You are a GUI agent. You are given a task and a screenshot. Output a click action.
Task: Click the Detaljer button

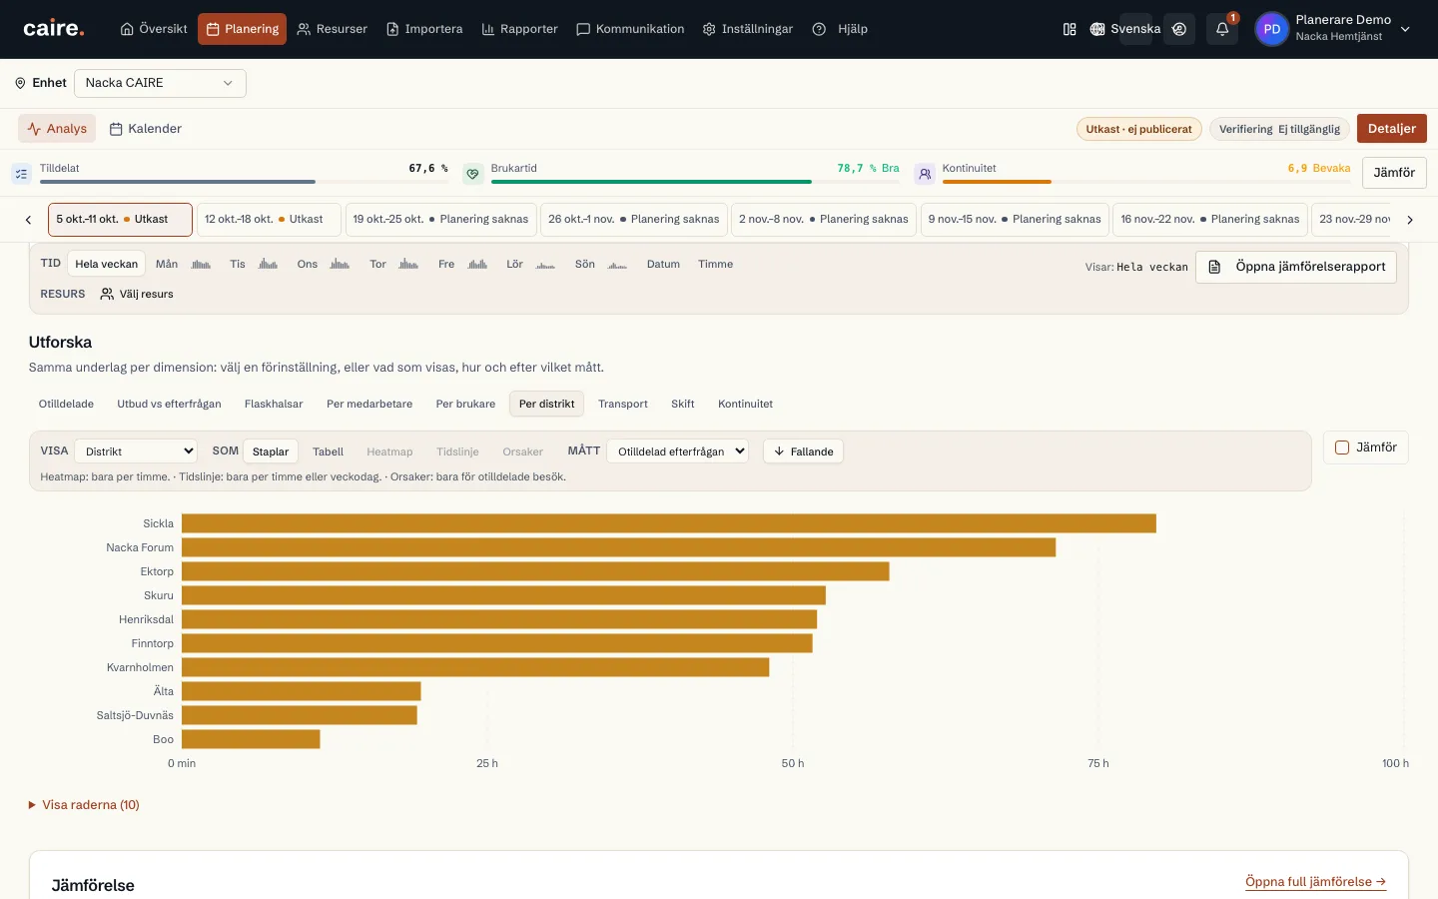(x=1392, y=129)
